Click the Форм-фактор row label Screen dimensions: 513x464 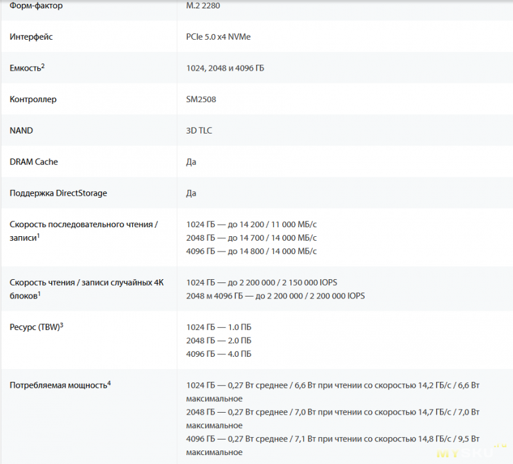37,6
